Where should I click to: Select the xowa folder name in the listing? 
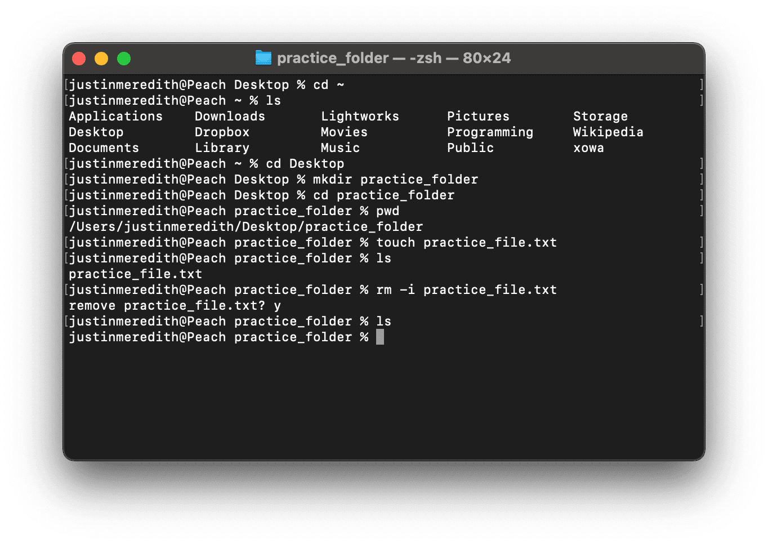click(x=588, y=148)
